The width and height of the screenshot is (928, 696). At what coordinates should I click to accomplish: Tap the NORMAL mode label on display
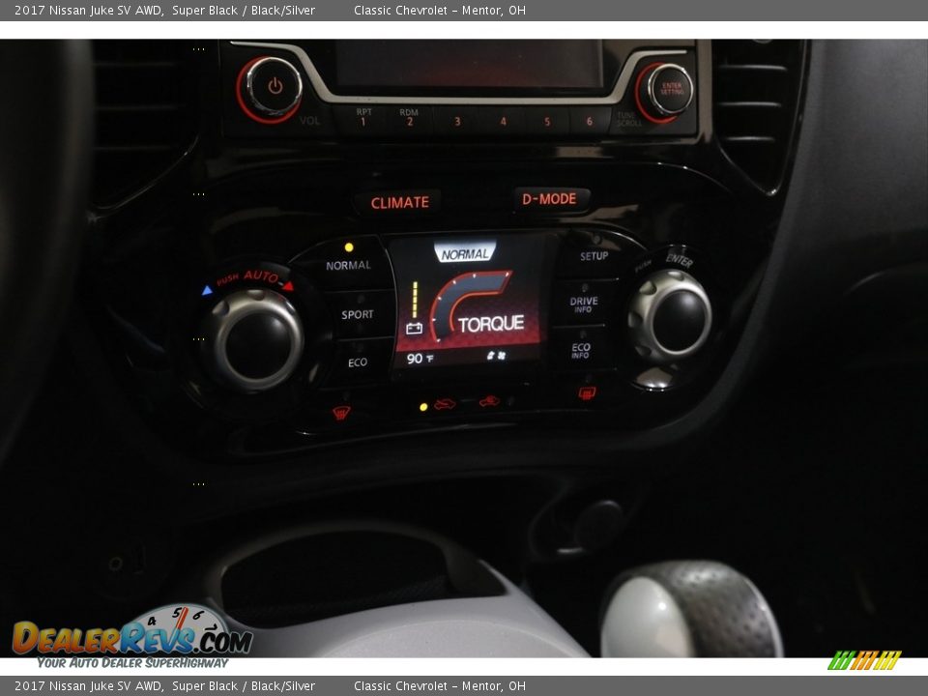tap(465, 254)
